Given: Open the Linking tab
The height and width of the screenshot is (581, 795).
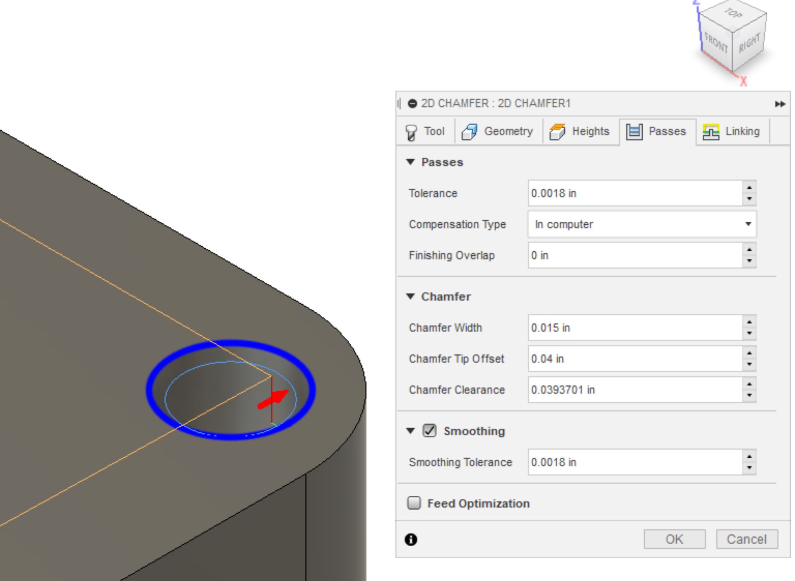Looking at the screenshot, I should (732, 131).
